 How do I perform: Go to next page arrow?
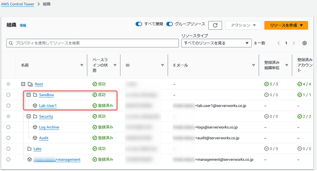click(294, 43)
